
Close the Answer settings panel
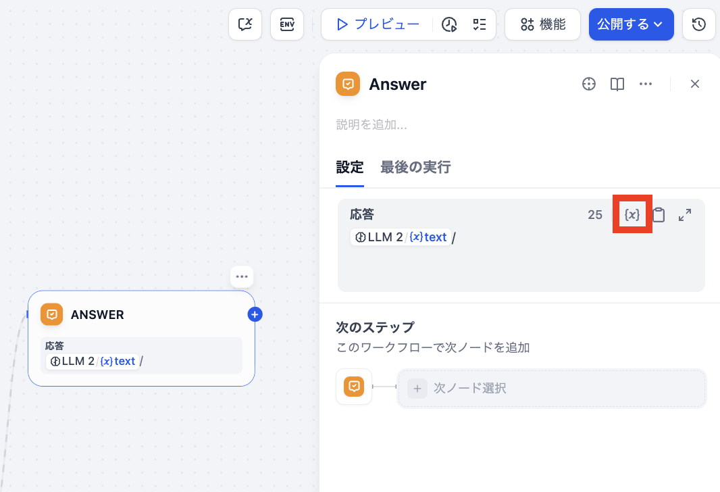(x=694, y=84)
